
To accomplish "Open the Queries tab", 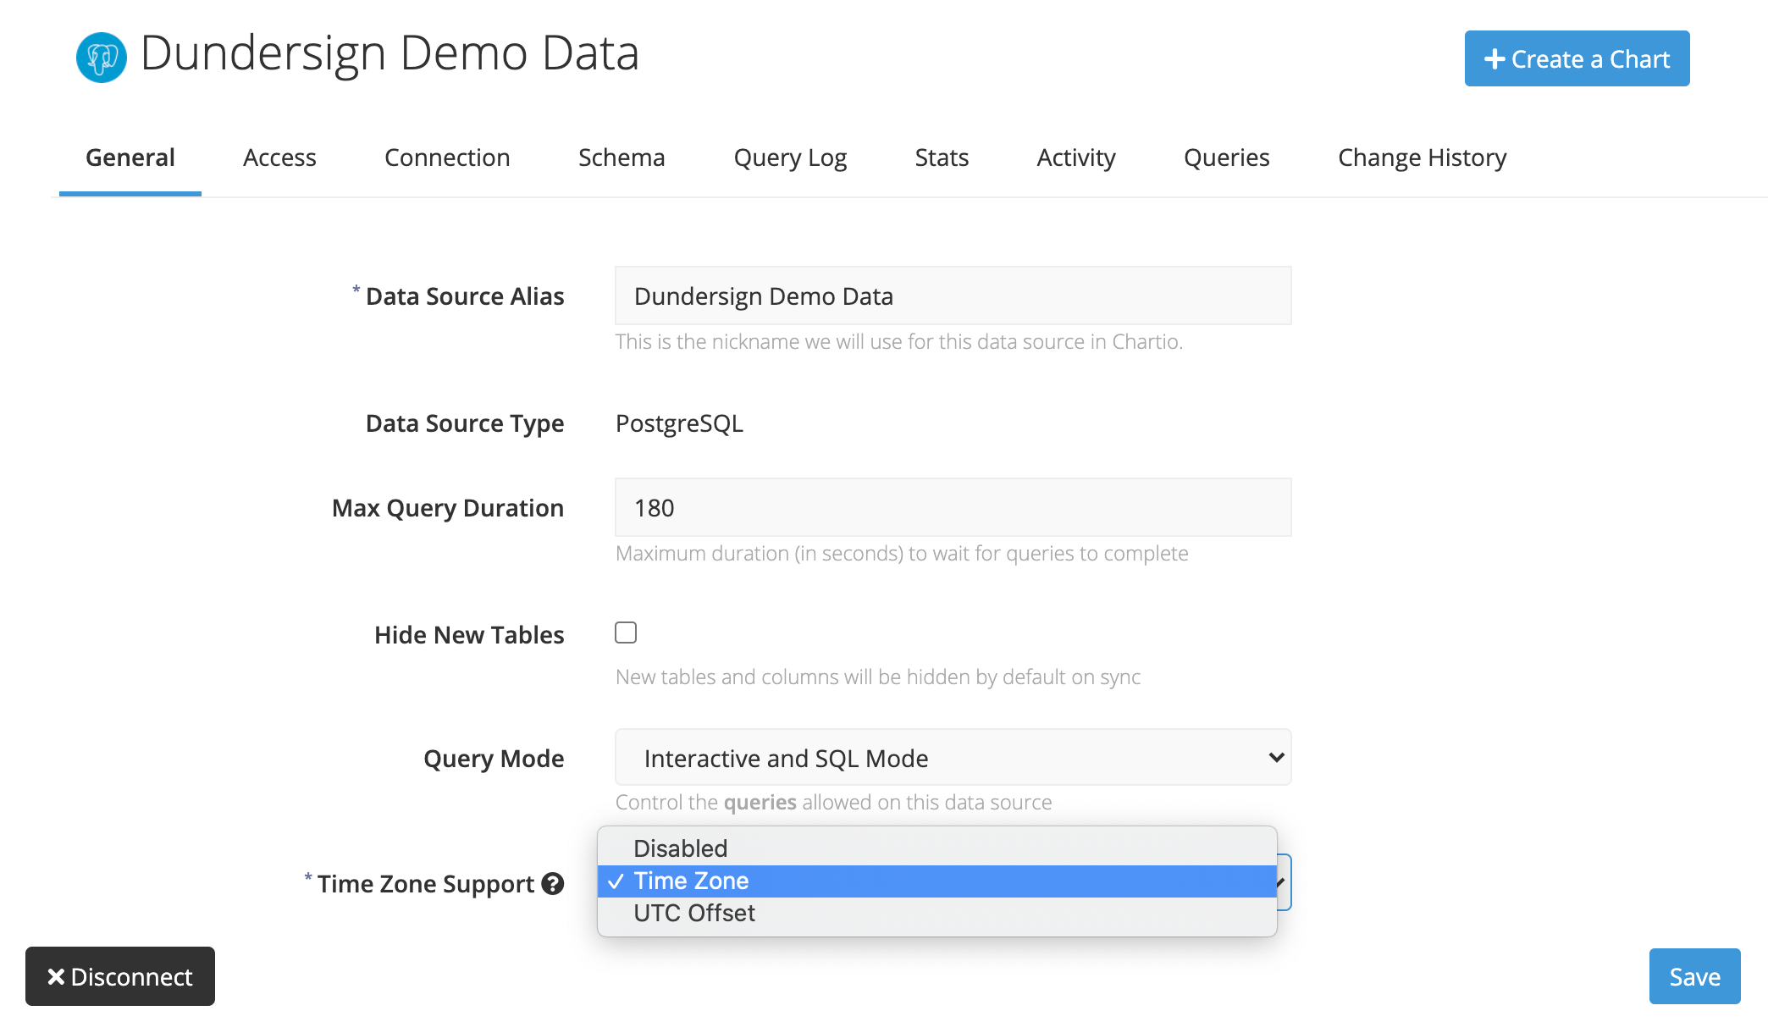I will click(1226, 157).
